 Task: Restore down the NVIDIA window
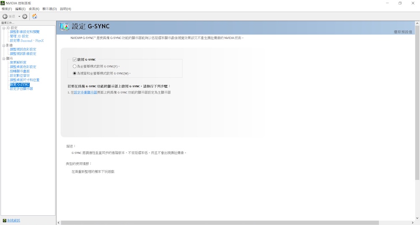(400, 3)
